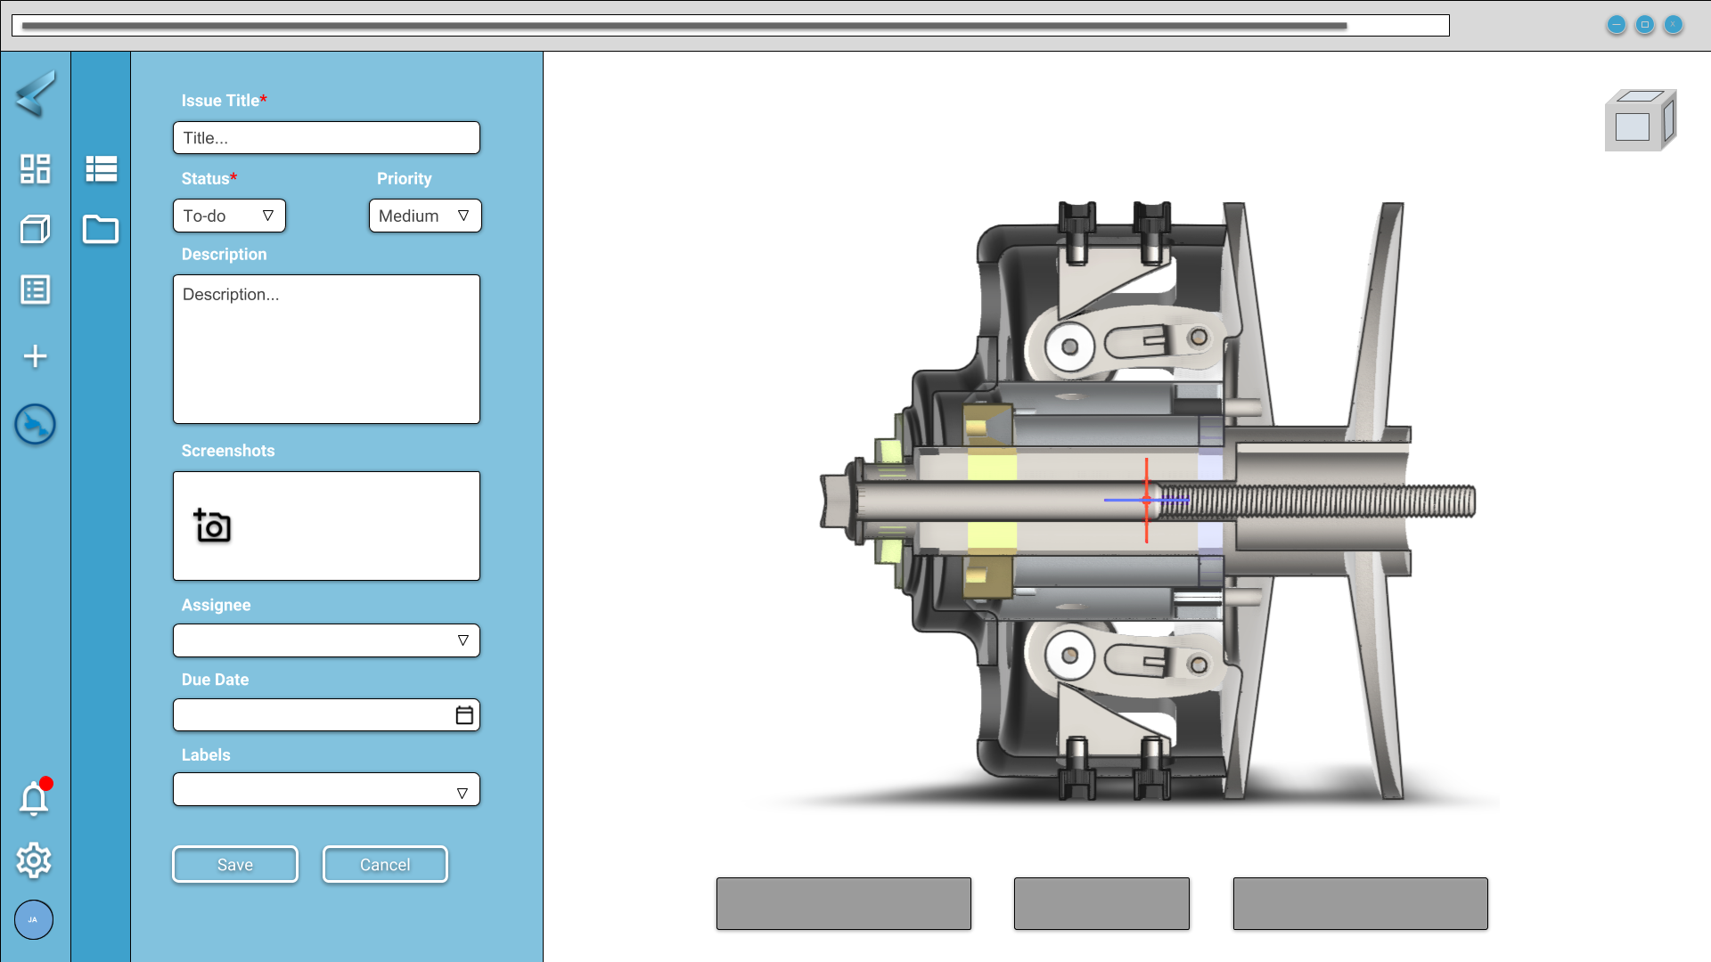The width and height of the screenshot is (1711, 962).
Task: Open notifications bell icon
Action: click(35, 798)
